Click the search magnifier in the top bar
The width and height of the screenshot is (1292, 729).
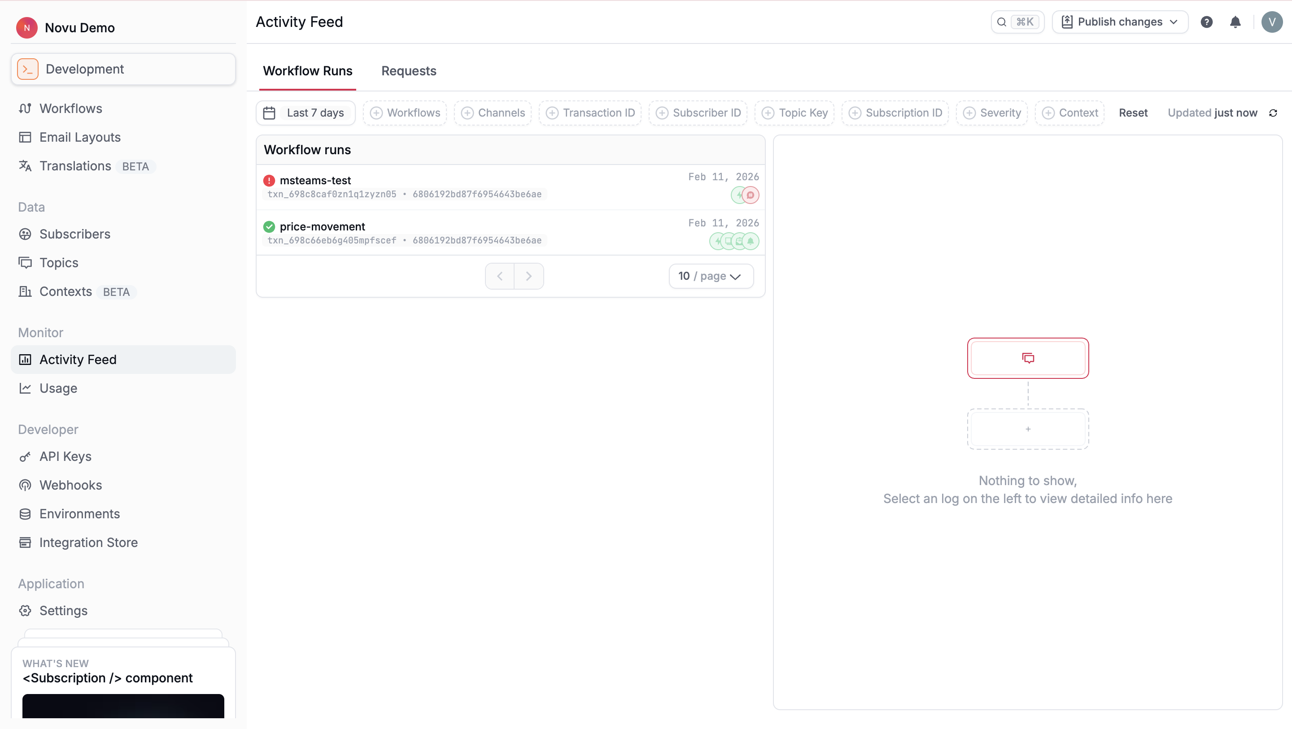1002,22
